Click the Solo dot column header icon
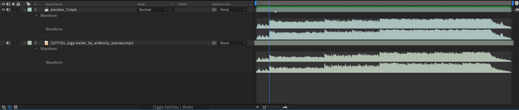 13,4
